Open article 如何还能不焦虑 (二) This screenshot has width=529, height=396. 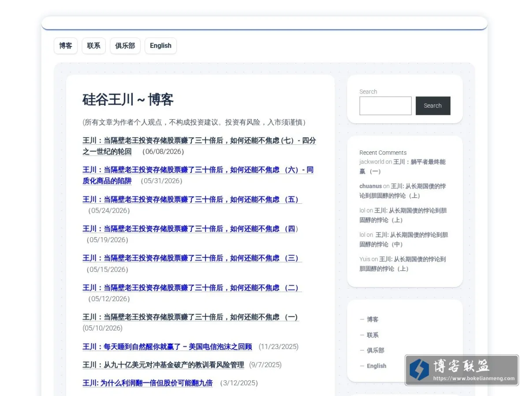[x=192, y=287]
